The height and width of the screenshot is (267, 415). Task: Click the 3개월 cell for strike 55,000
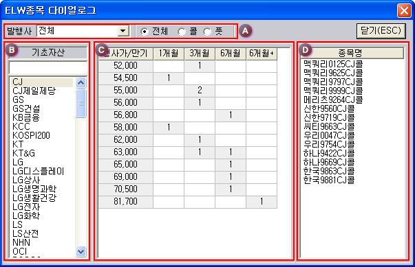tap(200, 90)
